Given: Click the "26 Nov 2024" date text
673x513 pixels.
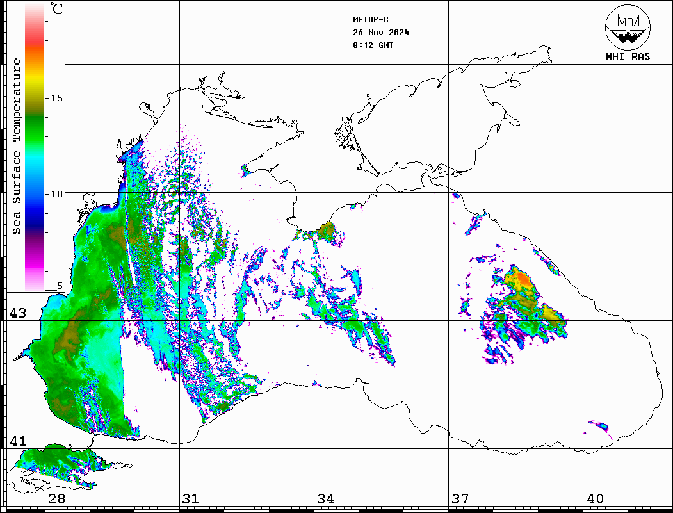Looking at the screenshot, I should coord(381,33).
